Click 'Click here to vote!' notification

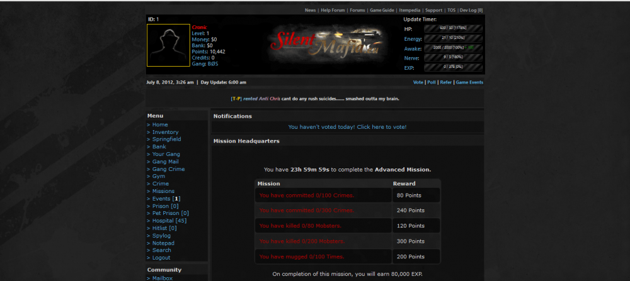pyautogui.click(x=347, y=127)
